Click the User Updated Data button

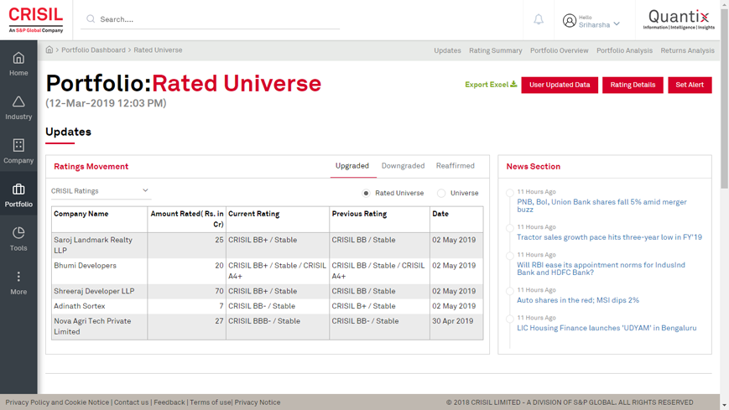pos(559,85)
